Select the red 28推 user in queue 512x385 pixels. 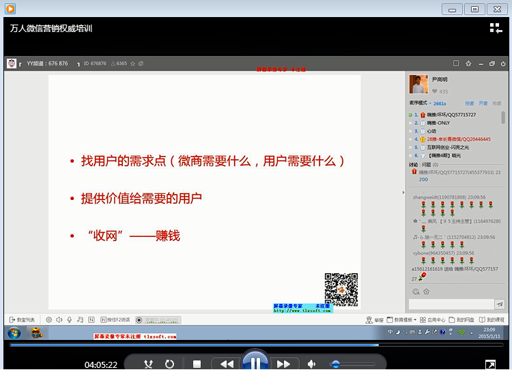point(459,139)
